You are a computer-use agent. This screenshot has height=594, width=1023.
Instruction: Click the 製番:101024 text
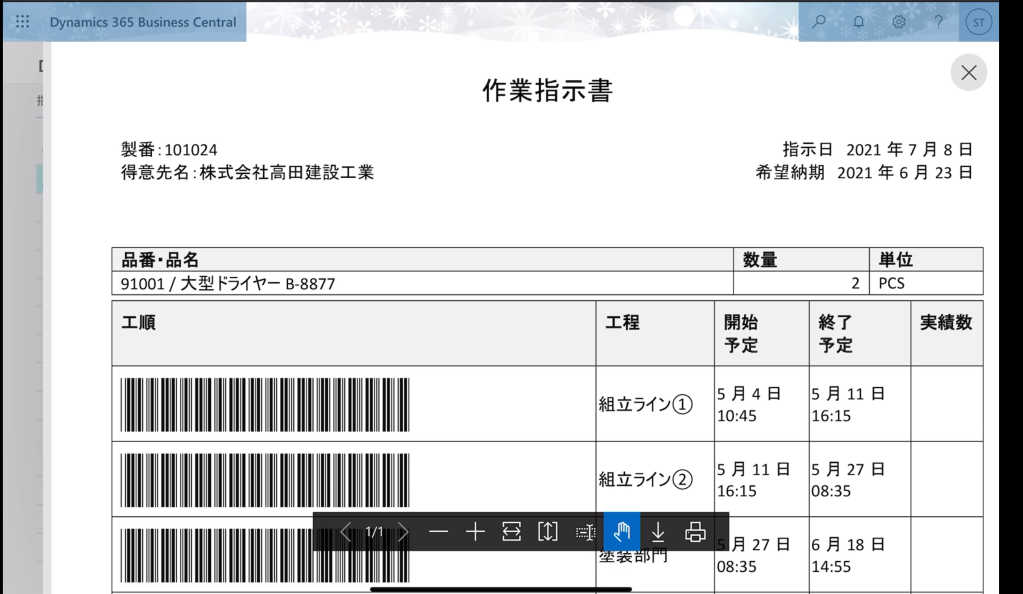(169, 150)
